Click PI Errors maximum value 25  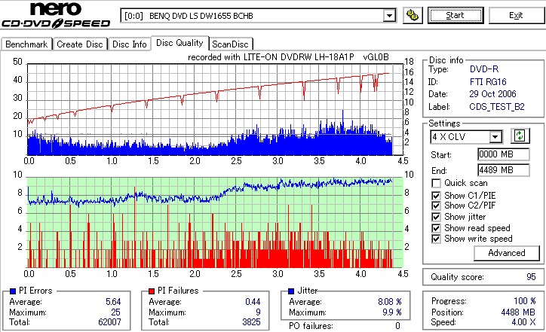115,312
